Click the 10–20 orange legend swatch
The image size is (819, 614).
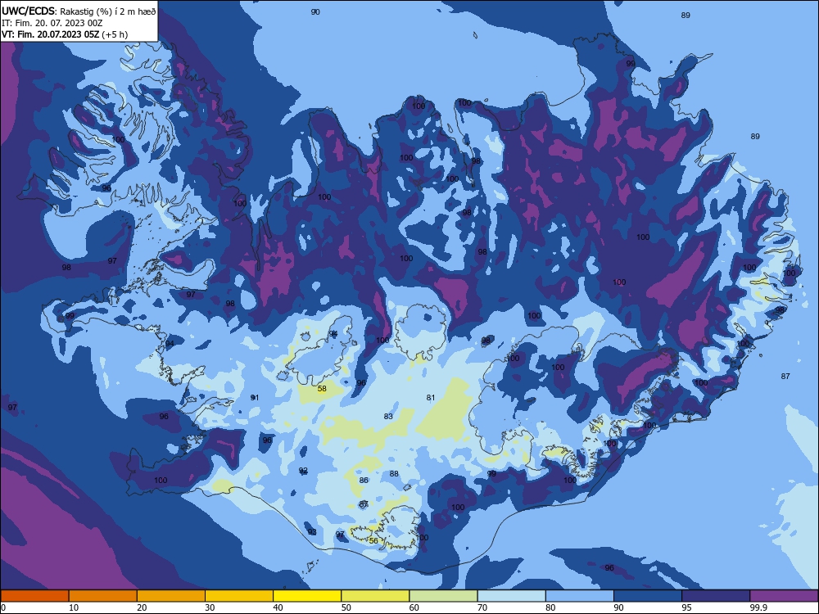pyautogui.click(x=103, y=596)
